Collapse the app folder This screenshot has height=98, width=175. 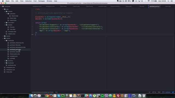click(x=3, y=9)
